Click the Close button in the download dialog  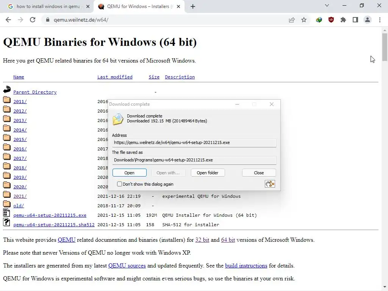pos(259,173)
